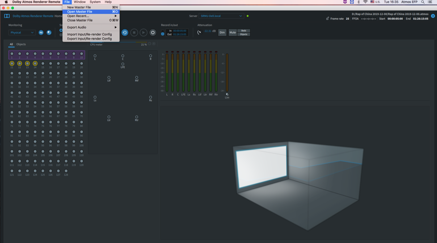The image size is (437, 243).
Task: Click the blue 48 sample rate icon
Action: point(41,32)
